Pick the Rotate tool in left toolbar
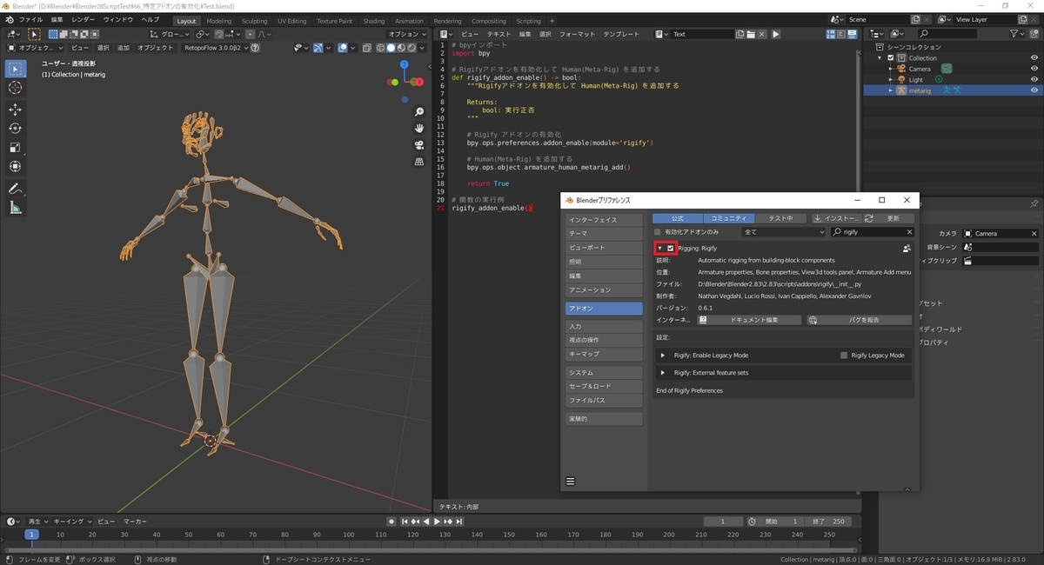Viewport: 1044px width, 565px height. [x=16, y=128]
